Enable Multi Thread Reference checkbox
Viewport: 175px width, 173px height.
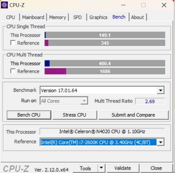tap(13, 71)
